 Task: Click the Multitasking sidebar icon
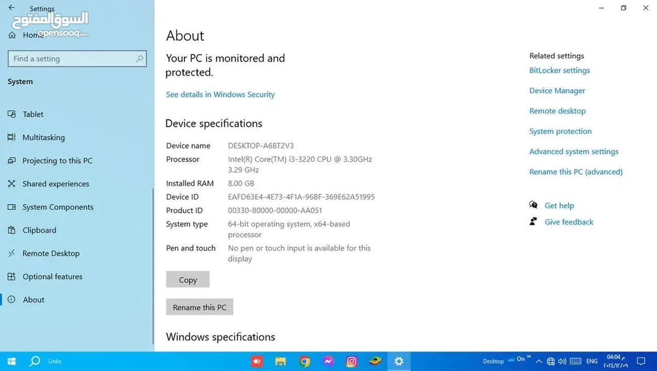(x=12, y=138)
